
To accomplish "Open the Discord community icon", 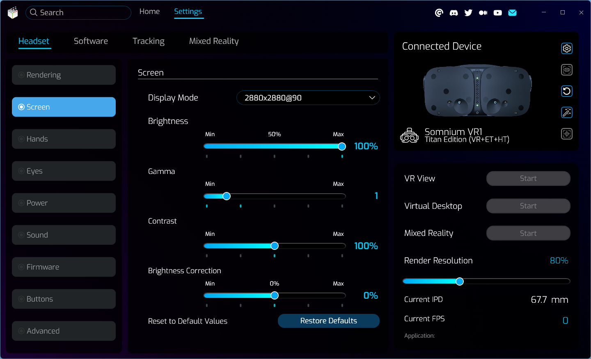I will coord(454,13).
